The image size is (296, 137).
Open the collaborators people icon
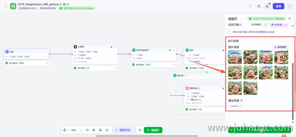(x=267, y=6)
